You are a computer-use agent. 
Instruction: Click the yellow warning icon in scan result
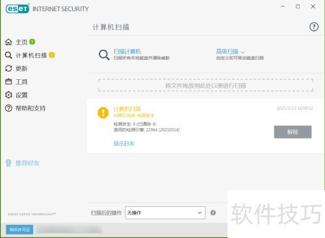pyautogui.click(x=103, y=112)
